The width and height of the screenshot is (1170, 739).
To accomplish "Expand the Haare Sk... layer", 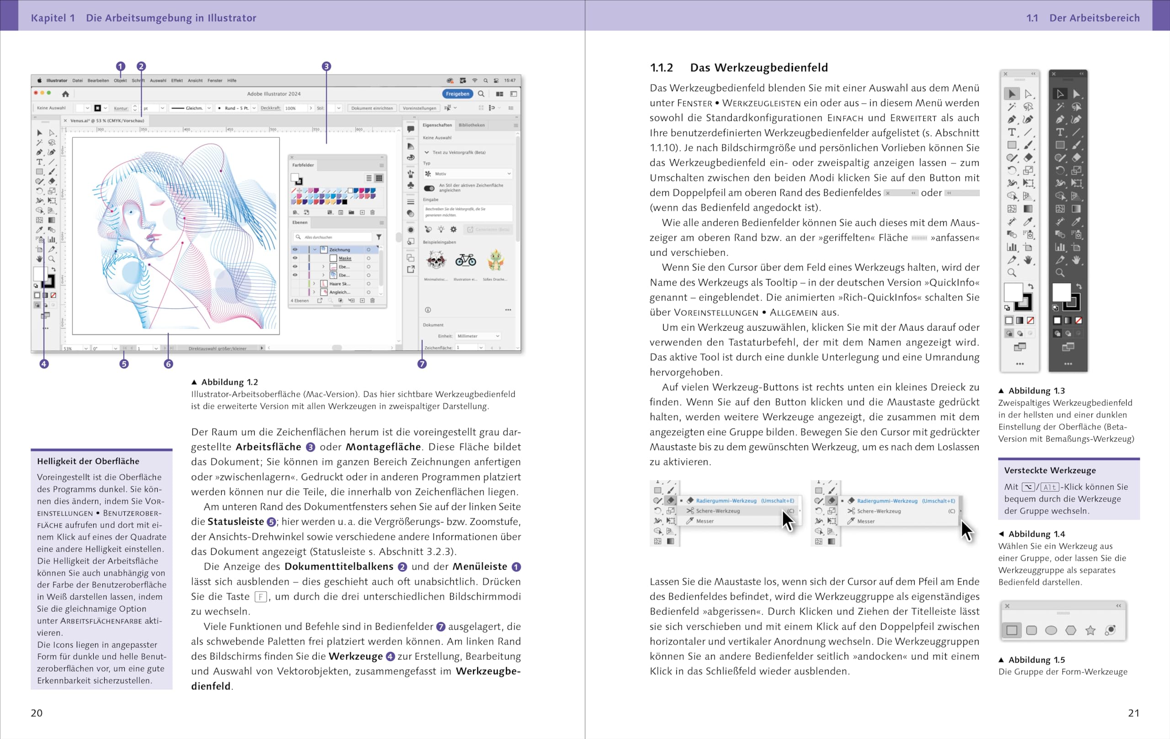I will click(x=314, y=284).
